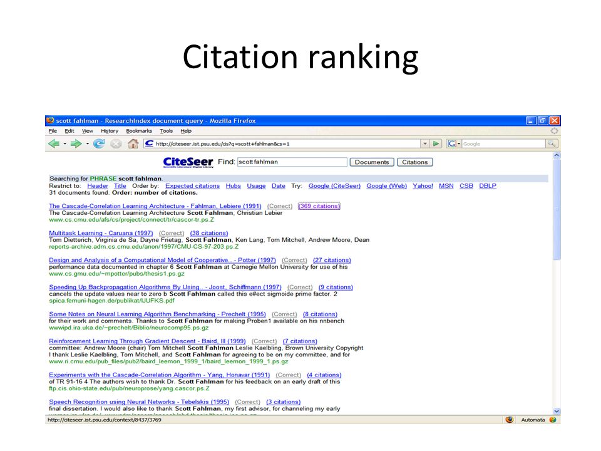
Task: Click the Citations search button
Action: pyautogui.click(x=414, y=162)
